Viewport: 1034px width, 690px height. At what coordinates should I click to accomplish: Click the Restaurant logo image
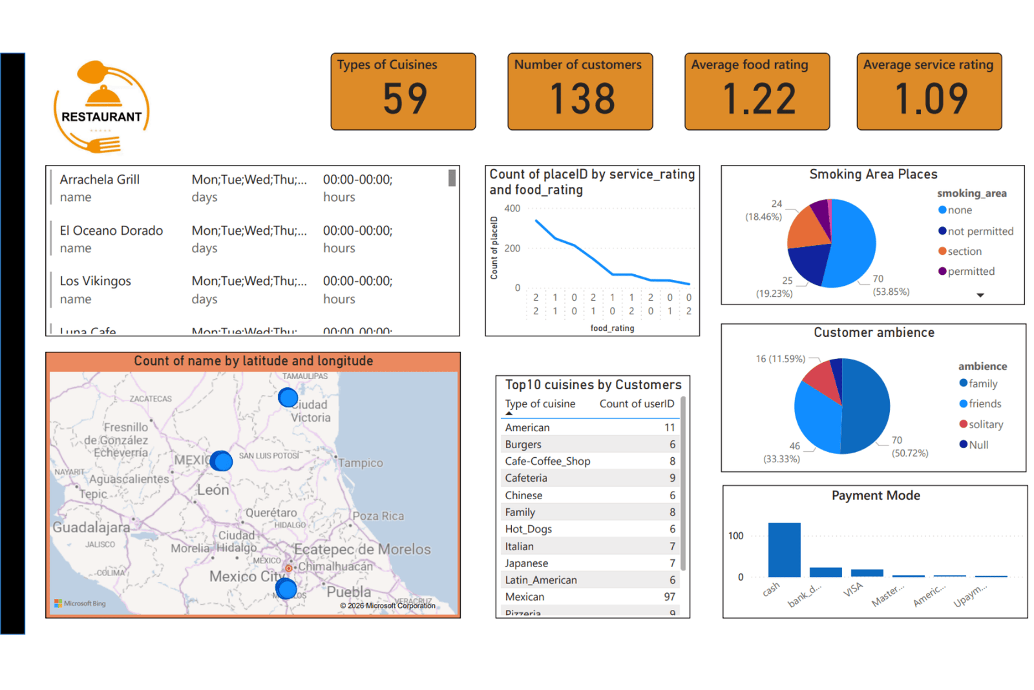[x=101, y=107]
